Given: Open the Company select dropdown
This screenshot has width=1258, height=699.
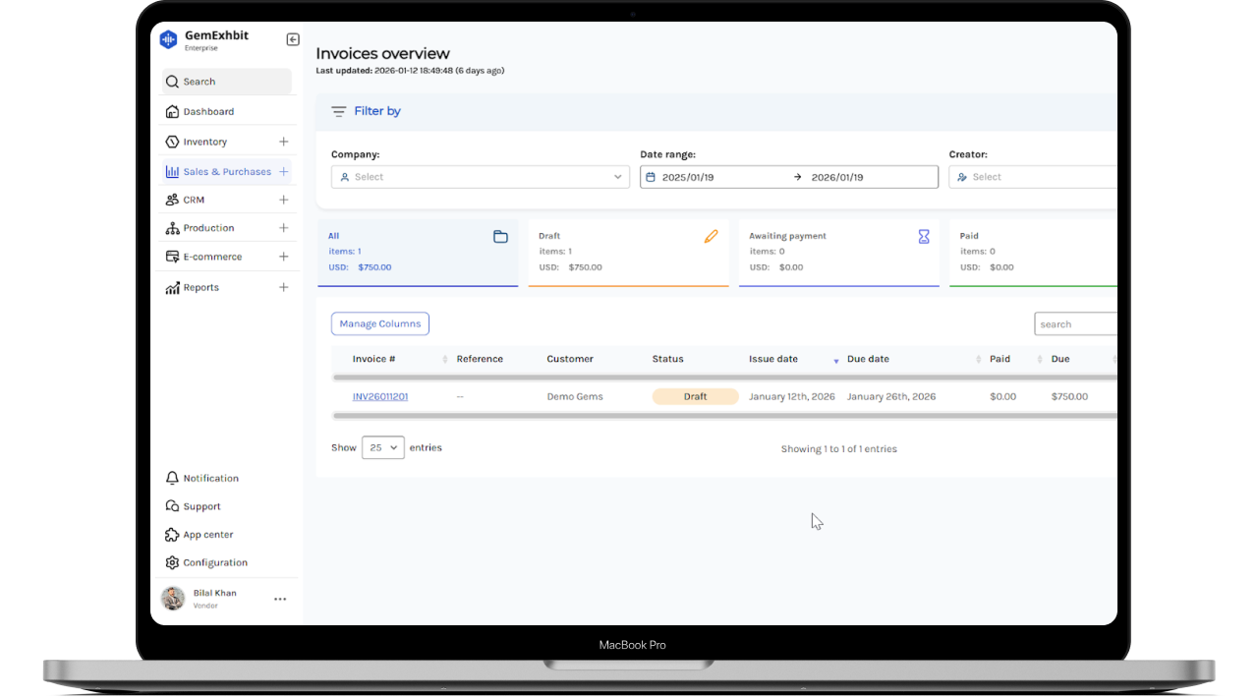Looking at the screenshot, I should click(x=481, y=177).
